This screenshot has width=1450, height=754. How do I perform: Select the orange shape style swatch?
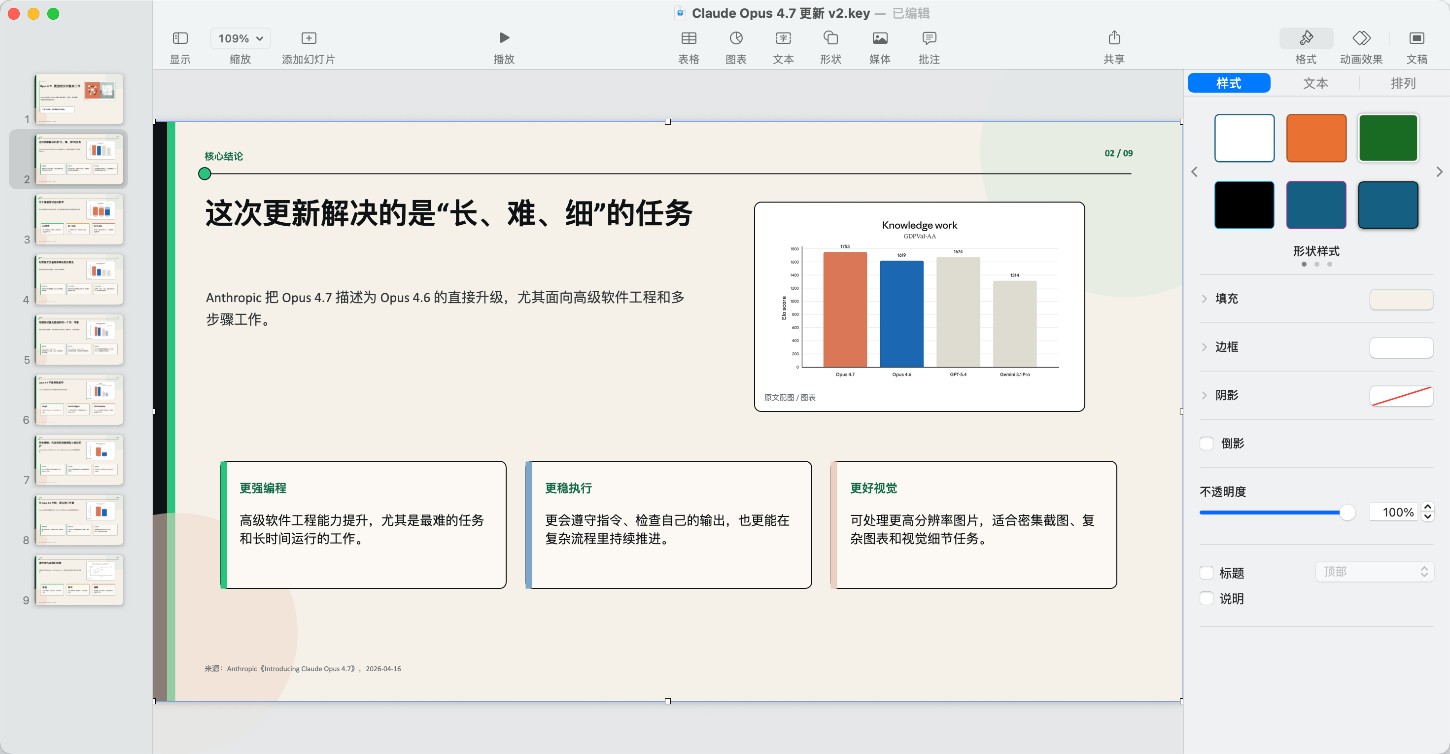point(1315,138)
